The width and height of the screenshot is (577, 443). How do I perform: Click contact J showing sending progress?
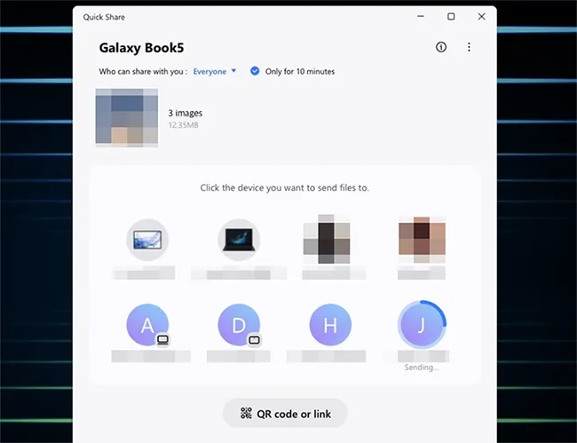(x=421, y=325)
